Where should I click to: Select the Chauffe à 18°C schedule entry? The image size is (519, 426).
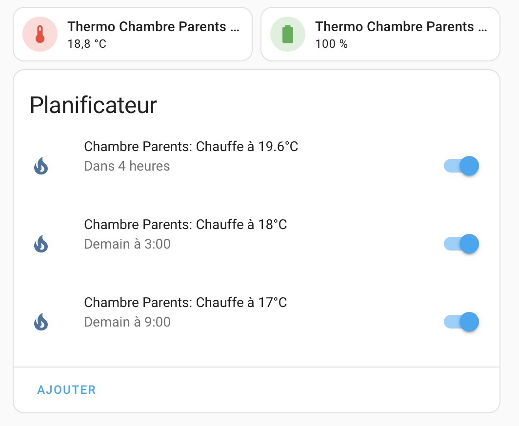[x=185, y=225]
